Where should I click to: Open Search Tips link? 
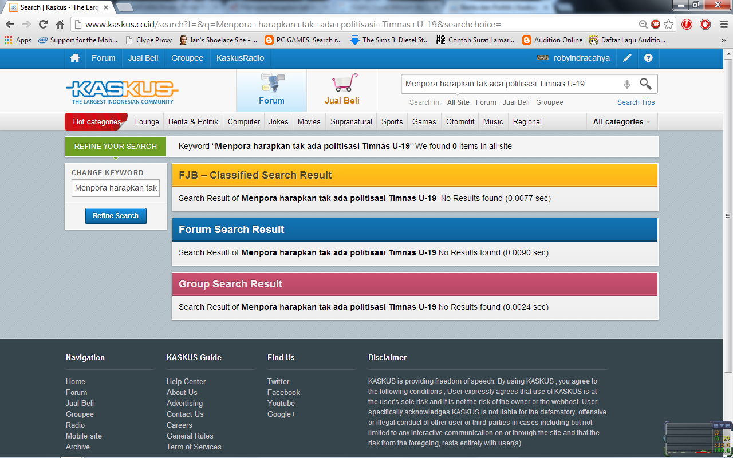tap(636, 102)
